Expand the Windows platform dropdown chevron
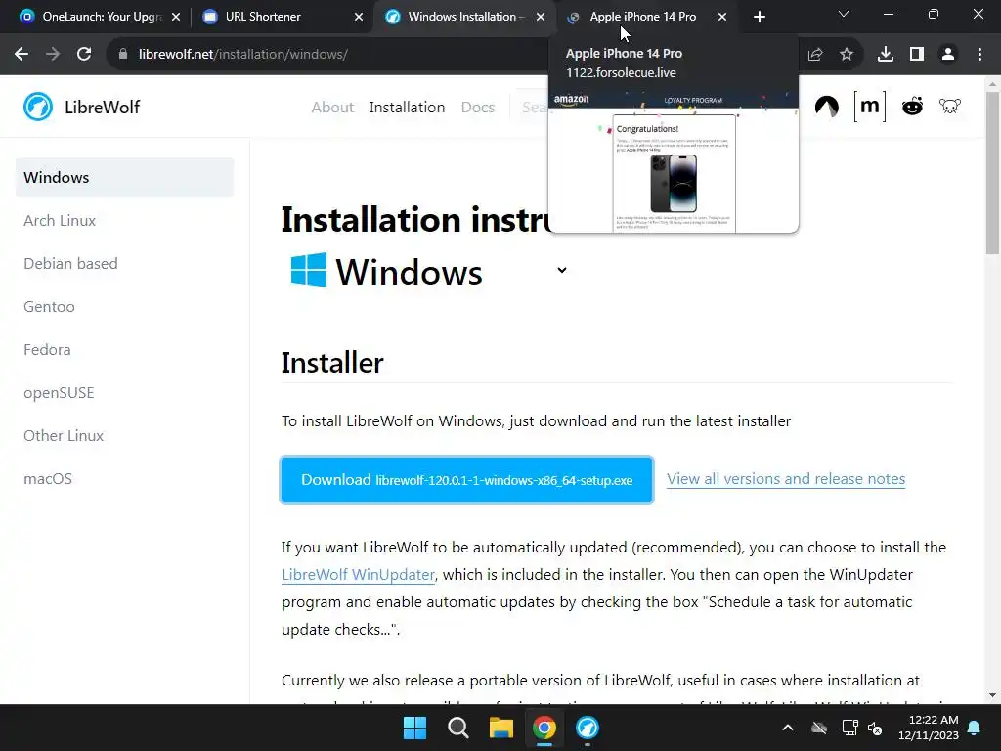Screen dimensions: 1001x751 [562, 270]
